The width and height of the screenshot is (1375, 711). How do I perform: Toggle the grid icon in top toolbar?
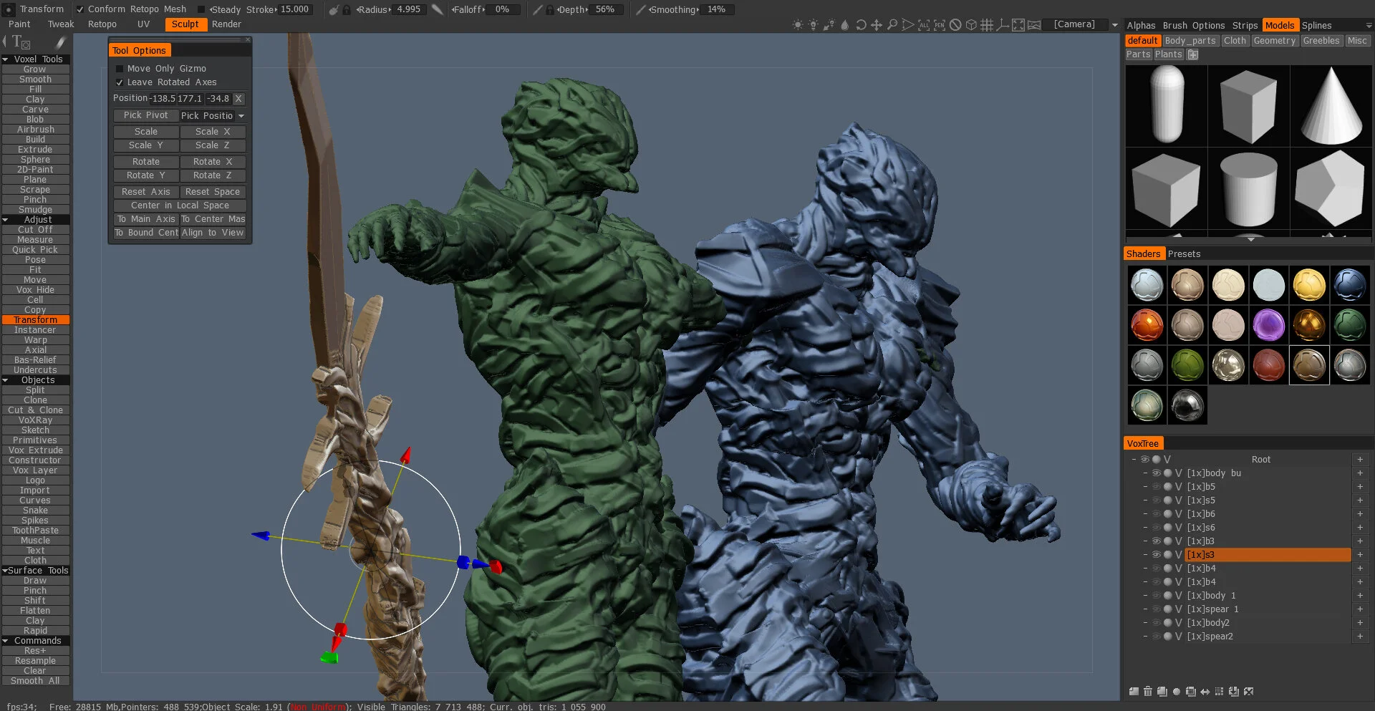pyautogui.click(x=987, y=25)
